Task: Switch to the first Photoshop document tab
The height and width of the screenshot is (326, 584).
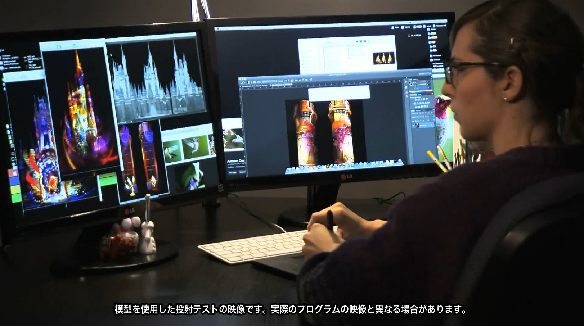Action: coord(254,87)
